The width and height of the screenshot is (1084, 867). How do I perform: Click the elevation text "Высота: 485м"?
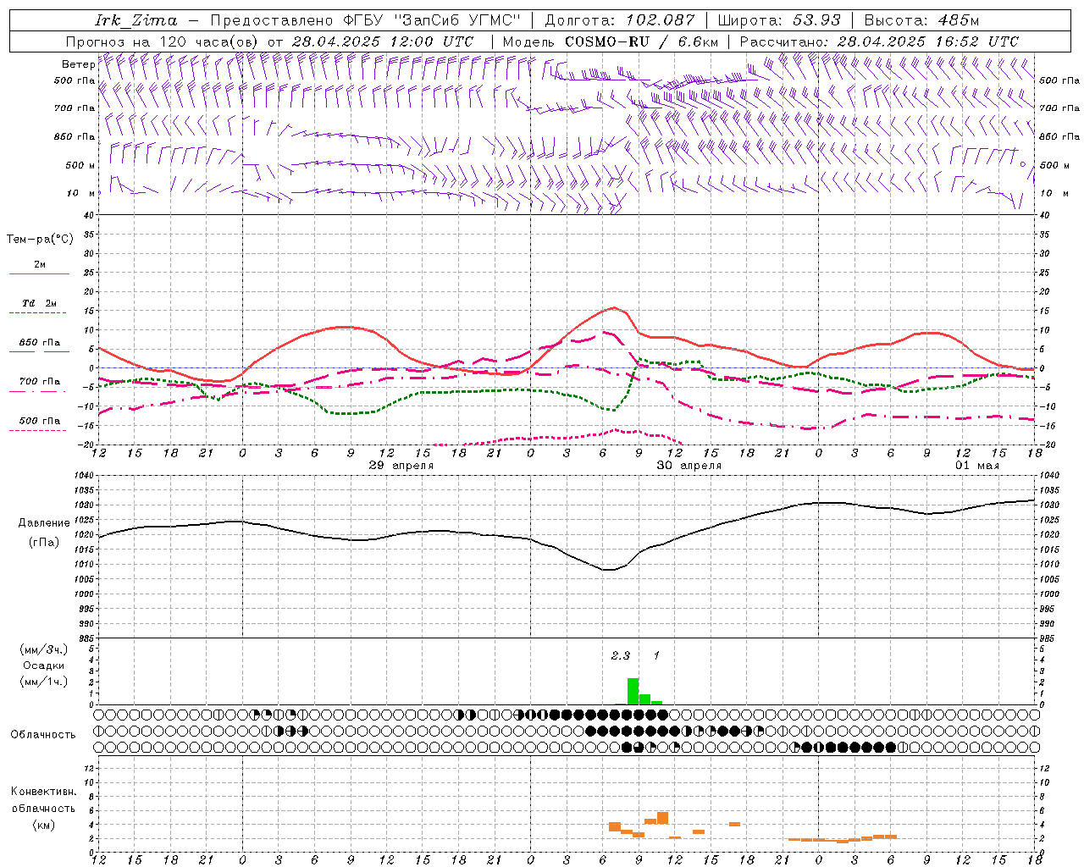coord(921,20)
